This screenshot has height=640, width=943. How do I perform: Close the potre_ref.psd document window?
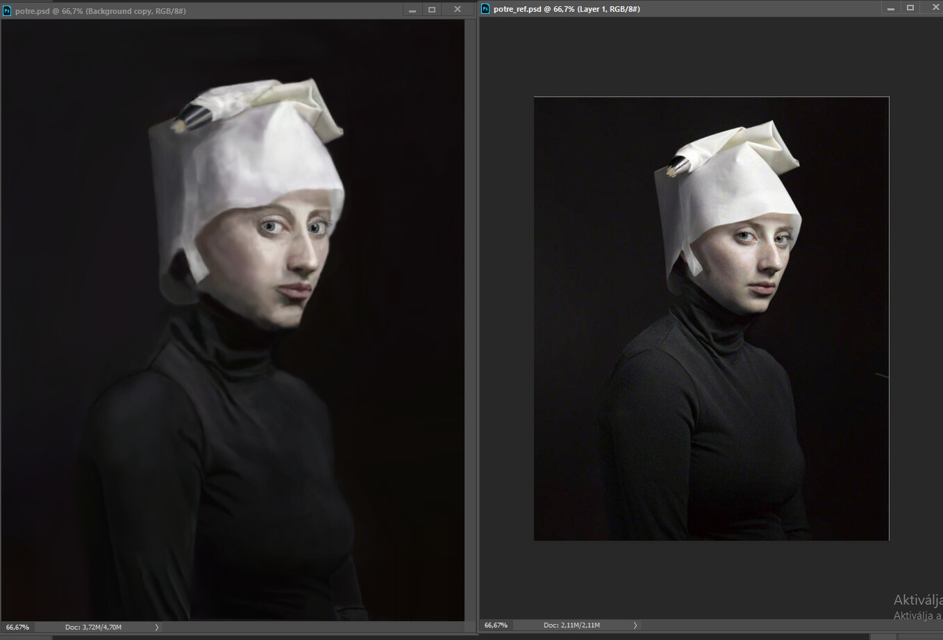(933, 7)
